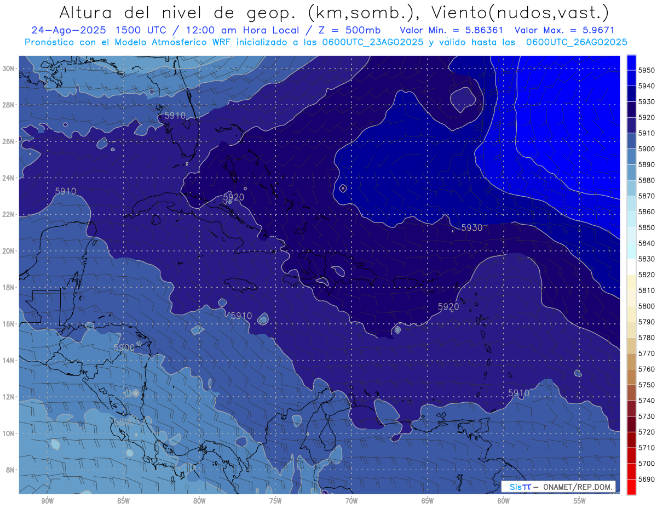Click the 30N latitude axis label

coord(8,69)
